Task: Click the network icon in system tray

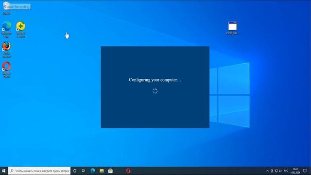Action: point(276,171)
